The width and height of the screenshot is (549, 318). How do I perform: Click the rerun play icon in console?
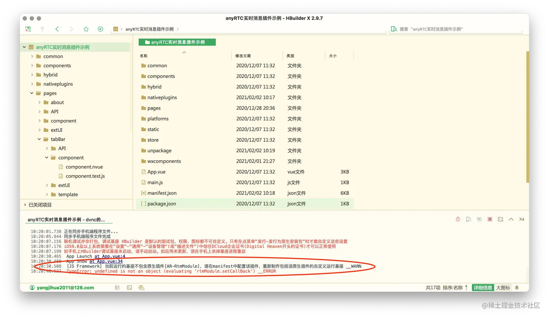(x=479, y=219)
